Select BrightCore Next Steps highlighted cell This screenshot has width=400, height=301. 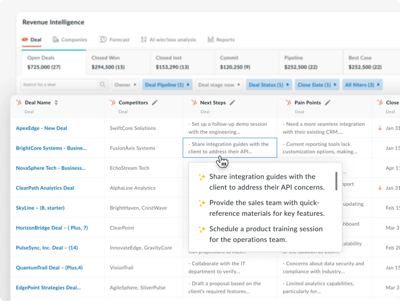(230, 148)
